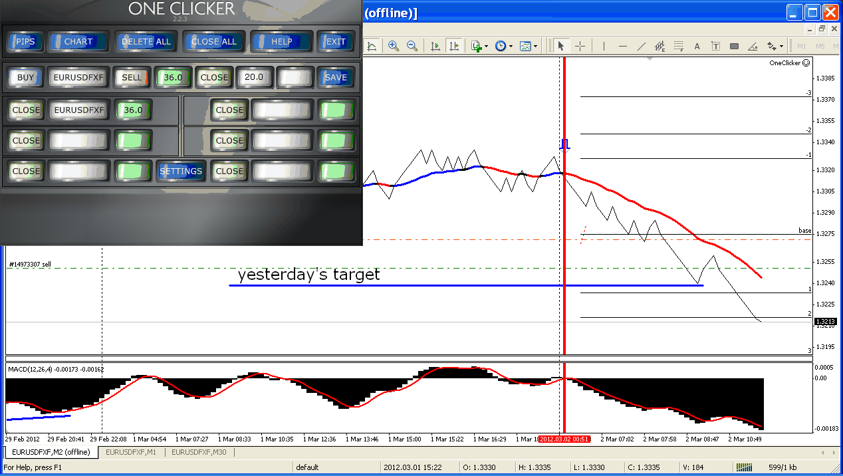Expand the arrows objects dropdown
This screenshot has height=476, width=843.
click(782, 46)
